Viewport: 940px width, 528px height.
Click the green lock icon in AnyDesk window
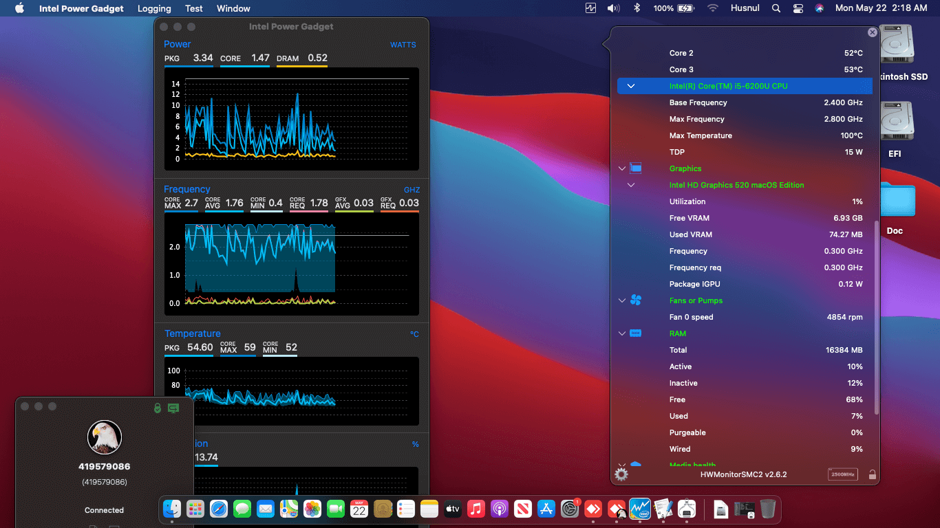point(158,408)
